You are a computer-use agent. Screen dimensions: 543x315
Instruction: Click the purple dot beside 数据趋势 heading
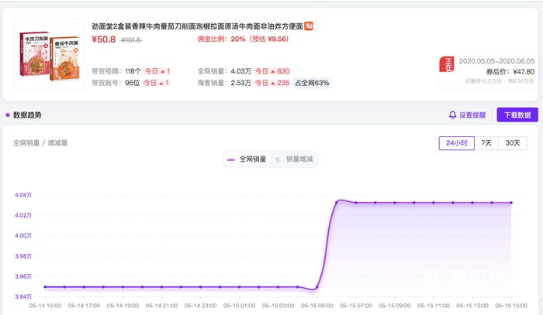[8, 115]
